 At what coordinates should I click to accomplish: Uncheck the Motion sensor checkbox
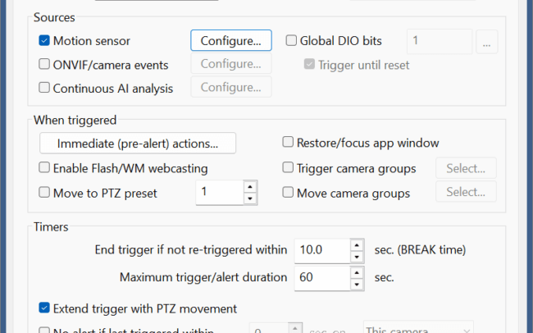click(x=44, y=40)
